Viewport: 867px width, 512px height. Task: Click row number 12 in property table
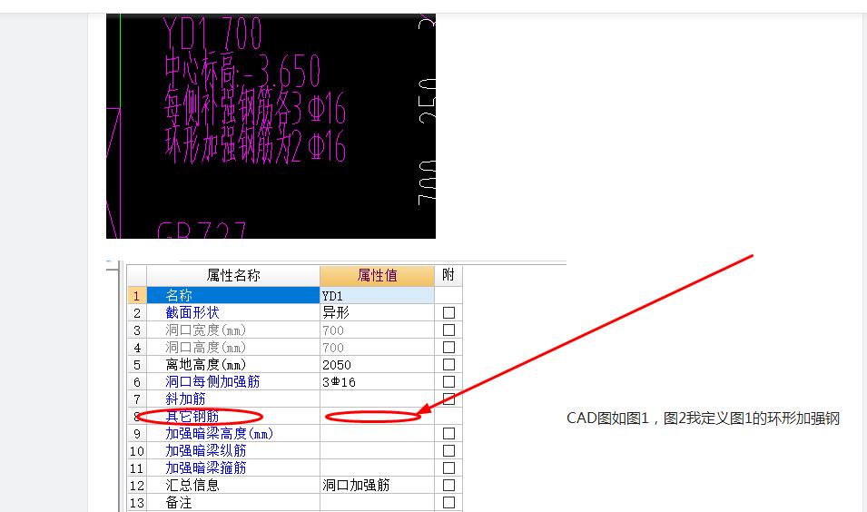(x=137, y=486)
